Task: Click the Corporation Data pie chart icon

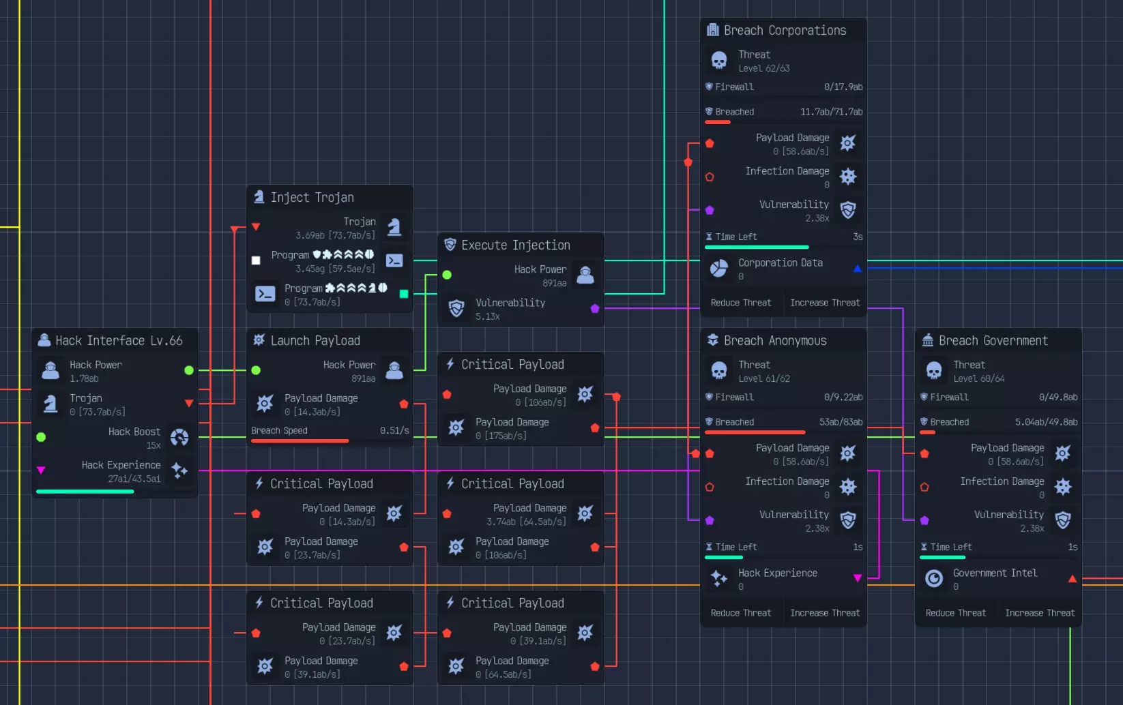Action: (x=719, y=269)
